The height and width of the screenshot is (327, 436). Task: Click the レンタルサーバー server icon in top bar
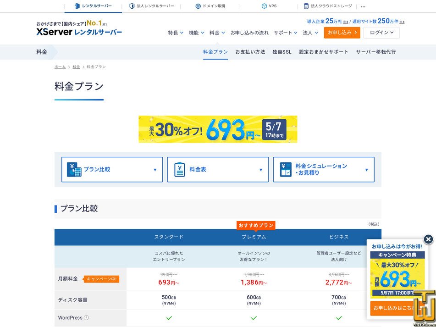77,6
